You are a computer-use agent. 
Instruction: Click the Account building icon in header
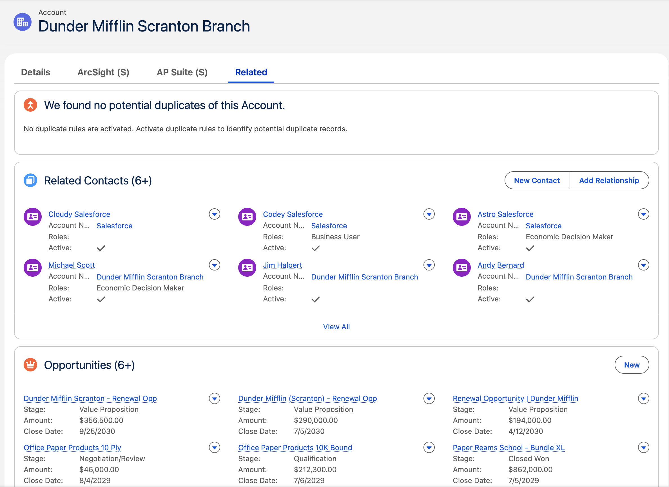(x=23, y=22)
